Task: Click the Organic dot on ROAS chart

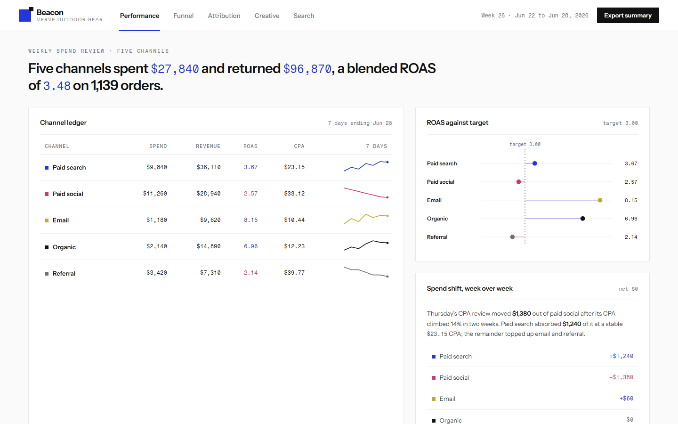Action: pyautogui.click(x=583, y=219)
